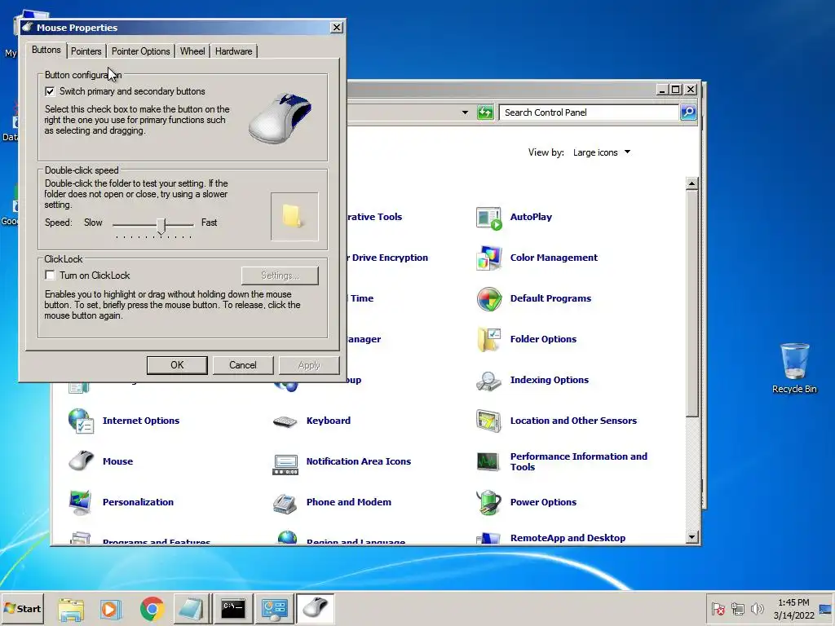
Task: Click the Folder Options link text
Action: click(x=543, y=339)
